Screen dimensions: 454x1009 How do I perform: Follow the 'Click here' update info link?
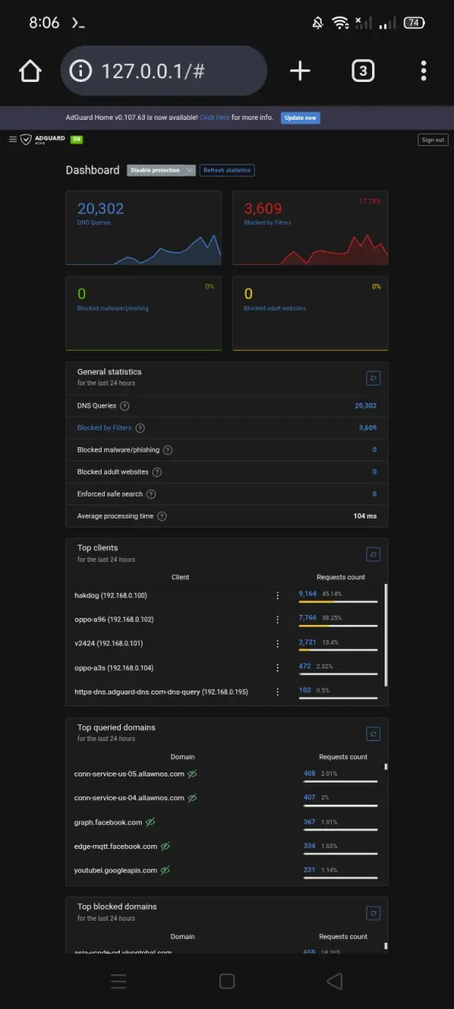[214, 117]
